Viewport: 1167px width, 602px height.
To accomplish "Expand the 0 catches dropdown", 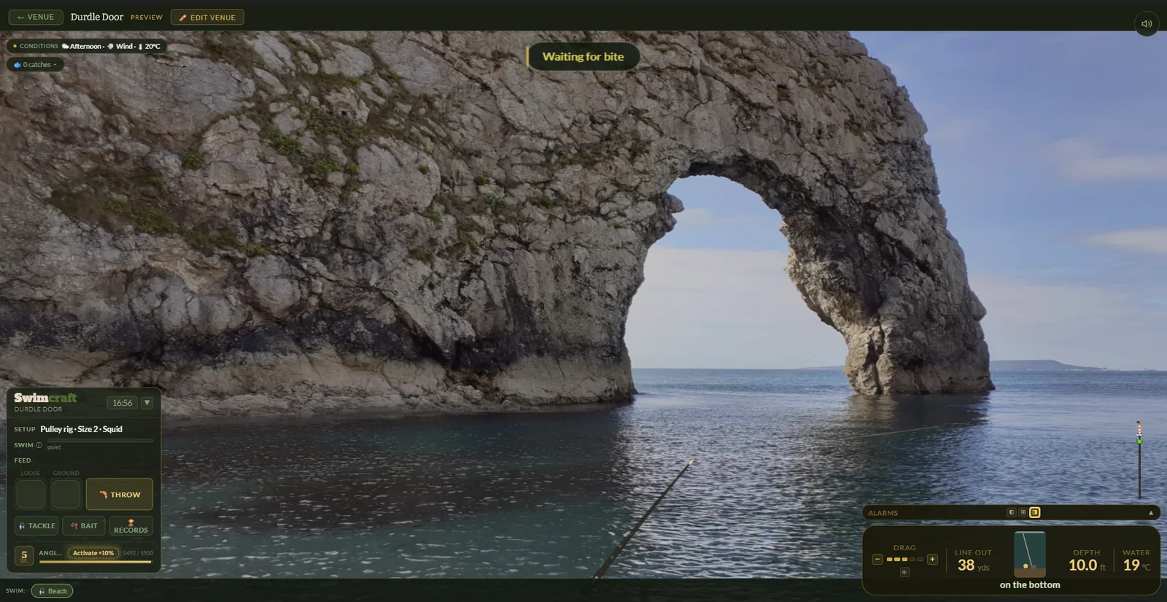I will point(35,64).
